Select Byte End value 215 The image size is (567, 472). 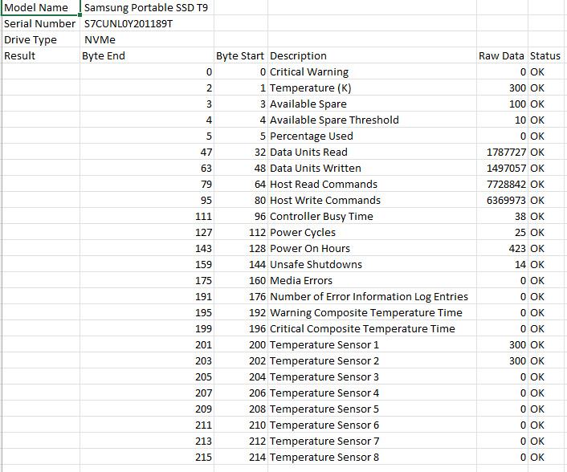point(147,457)
